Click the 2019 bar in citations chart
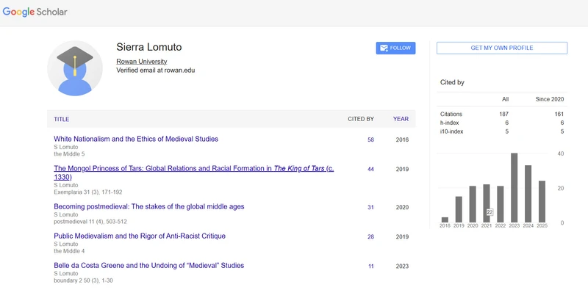Image resolution: width=588 pixels, height=290 pixels. pos(459,209)
